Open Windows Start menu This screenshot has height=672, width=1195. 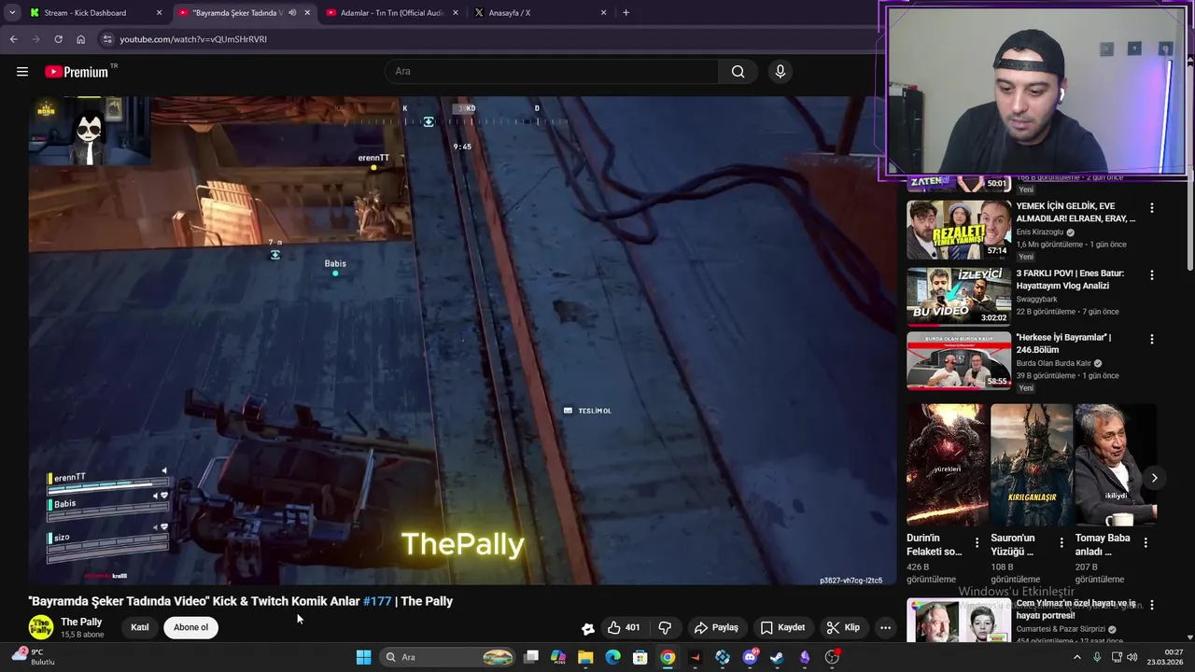(x=363, y=657)
